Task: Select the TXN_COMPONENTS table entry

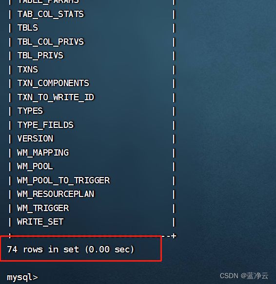Action: (53, 83)
